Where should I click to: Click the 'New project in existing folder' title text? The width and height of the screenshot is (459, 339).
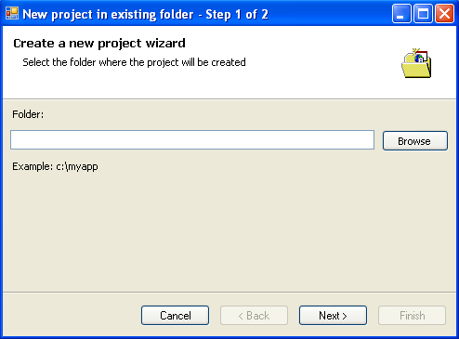click(x=108, y=14)
